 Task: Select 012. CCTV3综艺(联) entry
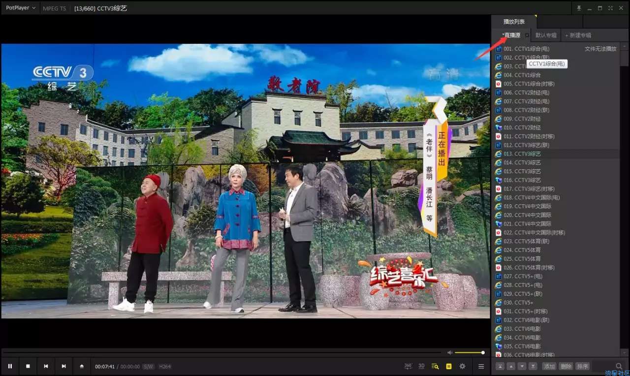pyautogui.click(x=556, y=145)
